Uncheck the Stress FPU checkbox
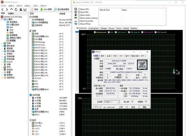This screenshot has width=186, height=136. pyautogui.click(x=79, y=12)
